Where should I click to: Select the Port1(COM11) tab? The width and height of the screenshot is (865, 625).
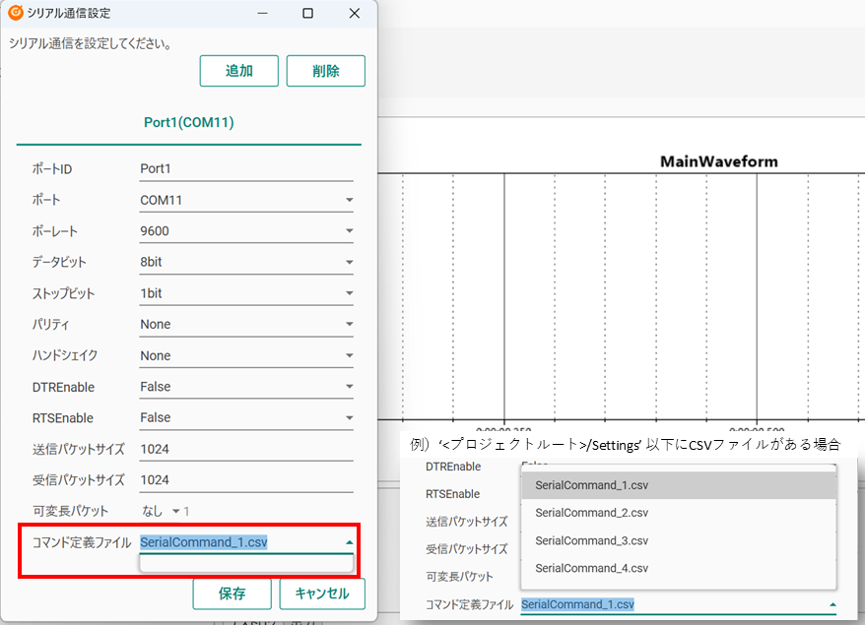click(188, 123)
